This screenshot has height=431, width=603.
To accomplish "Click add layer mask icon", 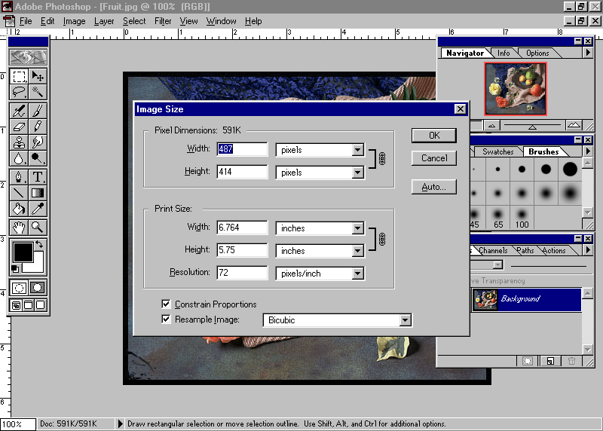I will point(527,361).
